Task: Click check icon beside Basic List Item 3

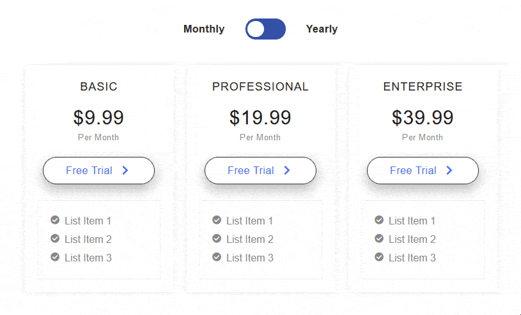Action: point(55,257)
